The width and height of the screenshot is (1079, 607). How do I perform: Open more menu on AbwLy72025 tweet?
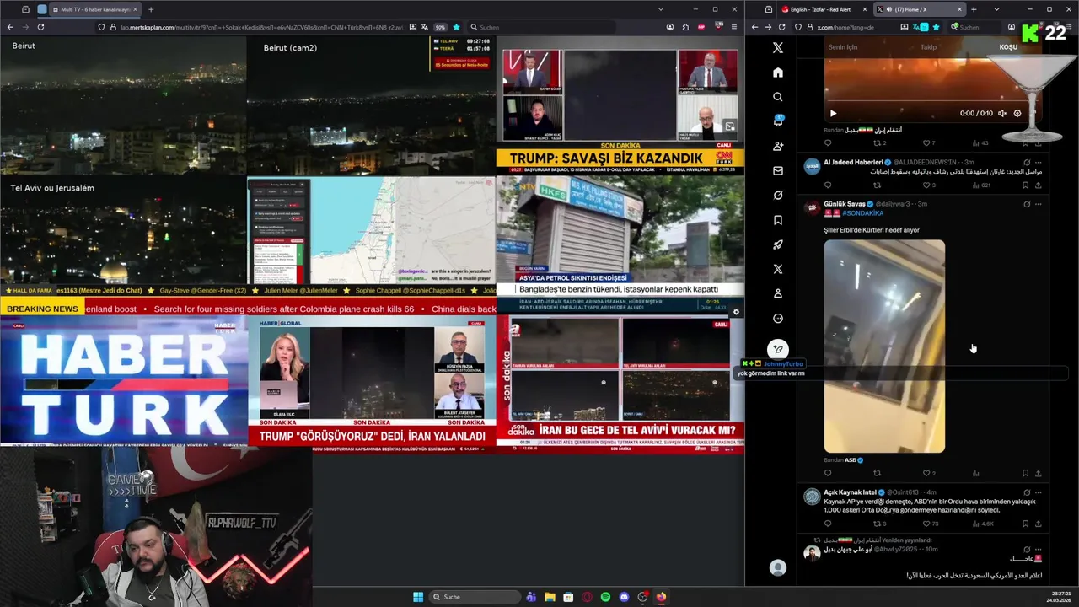click(1038, 549)
